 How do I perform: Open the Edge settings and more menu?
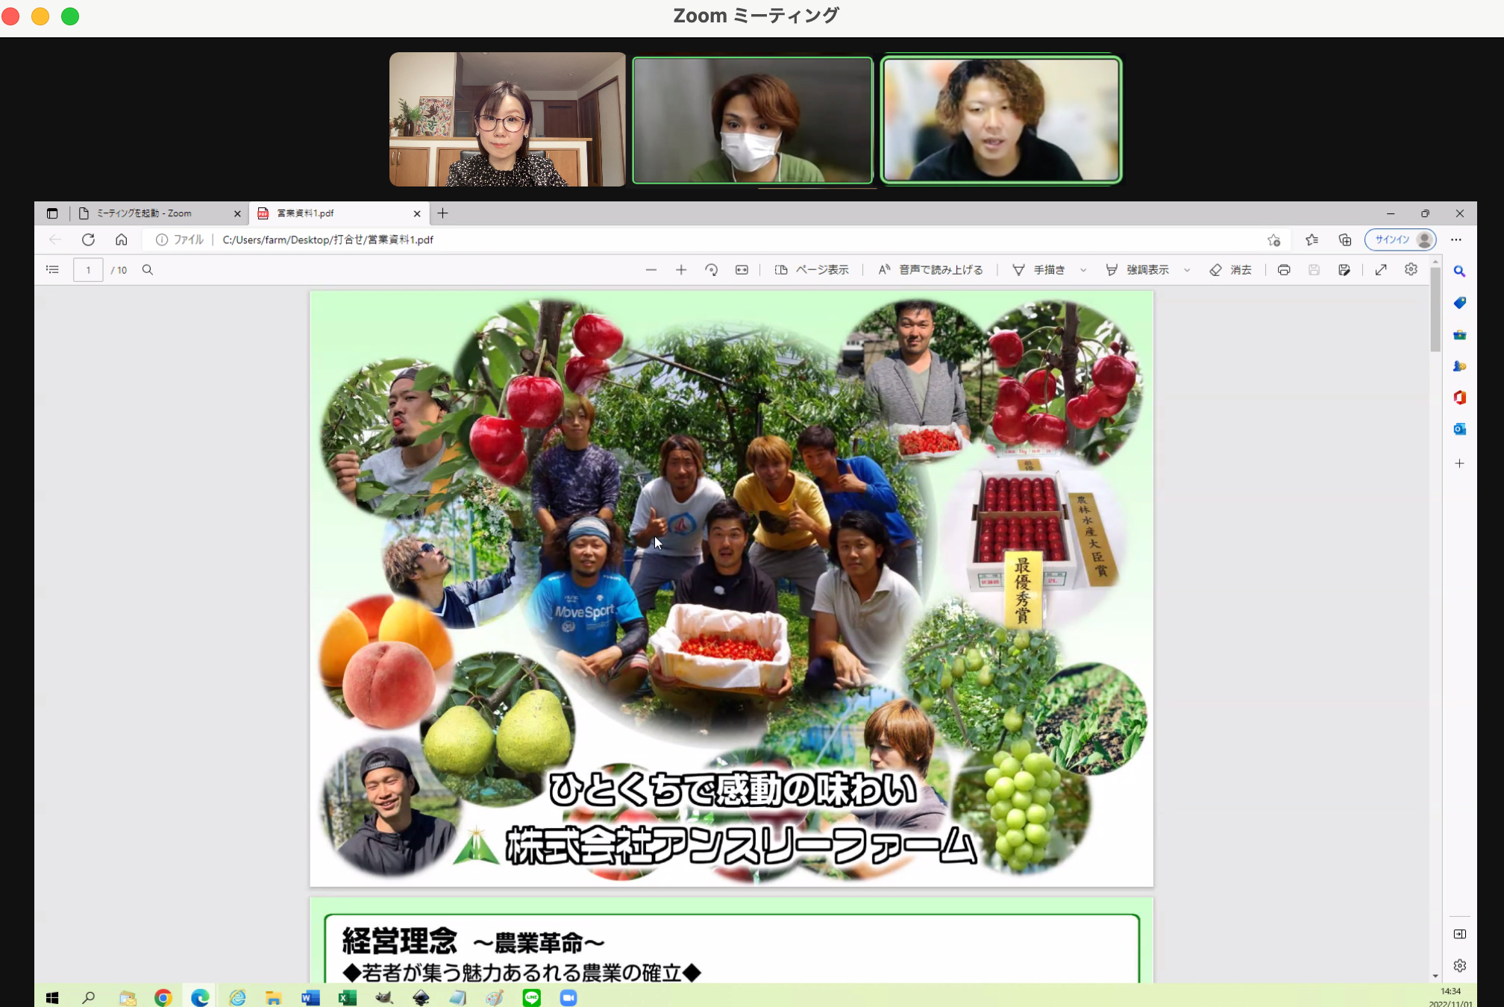click(1456, 240)
